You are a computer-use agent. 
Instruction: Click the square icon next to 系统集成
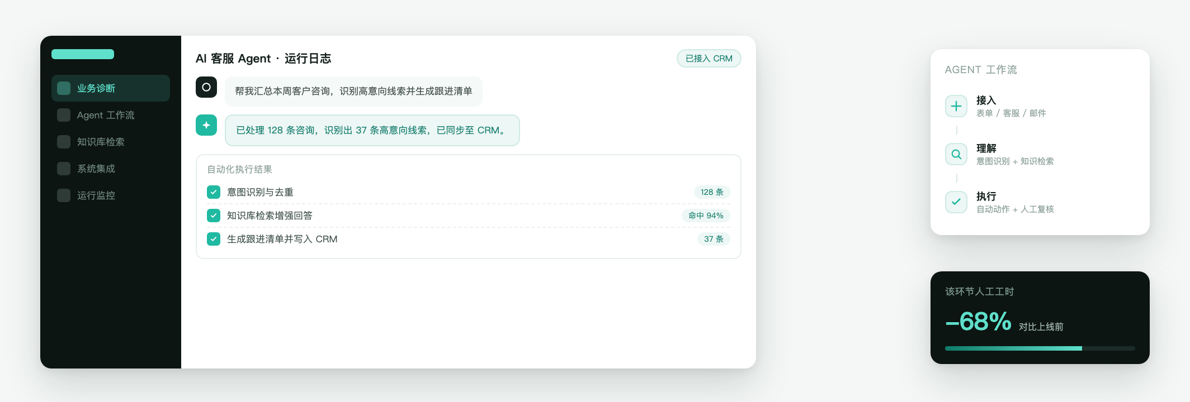(x=64, y=169)
